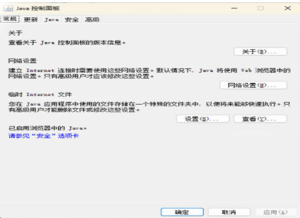Maximize the Java 控制面板 window
The width and height of the screenshot is (300, 218).
tap(261, 8)
